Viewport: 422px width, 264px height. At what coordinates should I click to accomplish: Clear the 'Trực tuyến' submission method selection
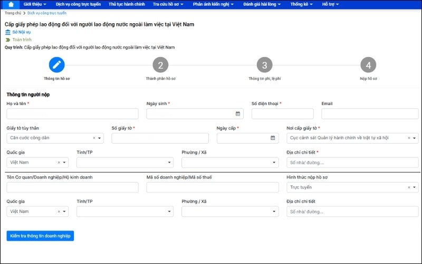point(409,187)
